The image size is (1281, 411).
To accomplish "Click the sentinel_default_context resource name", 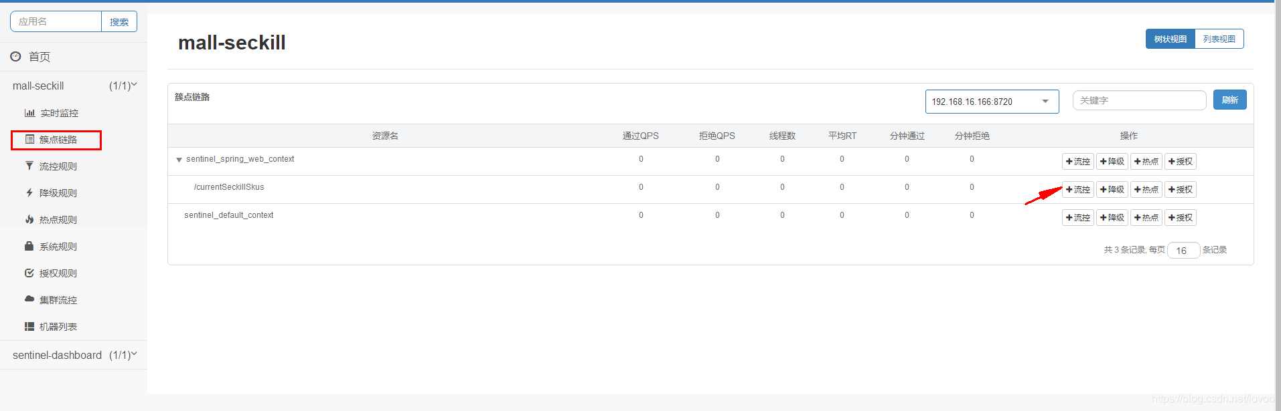I will click(229, 215).
